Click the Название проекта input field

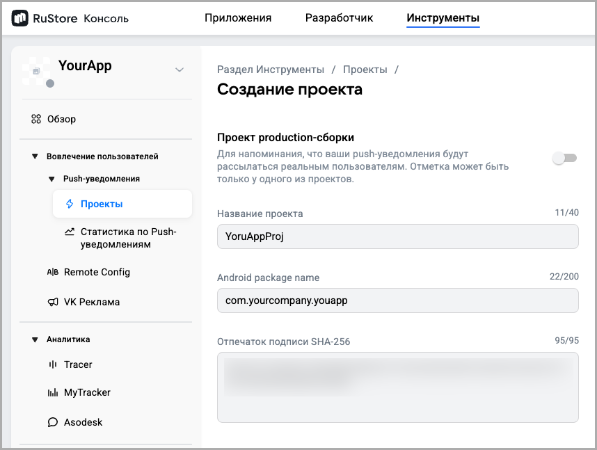click(397, 236)
